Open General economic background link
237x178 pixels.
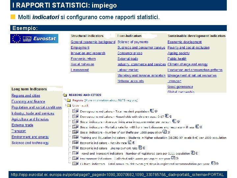(93, 42)
